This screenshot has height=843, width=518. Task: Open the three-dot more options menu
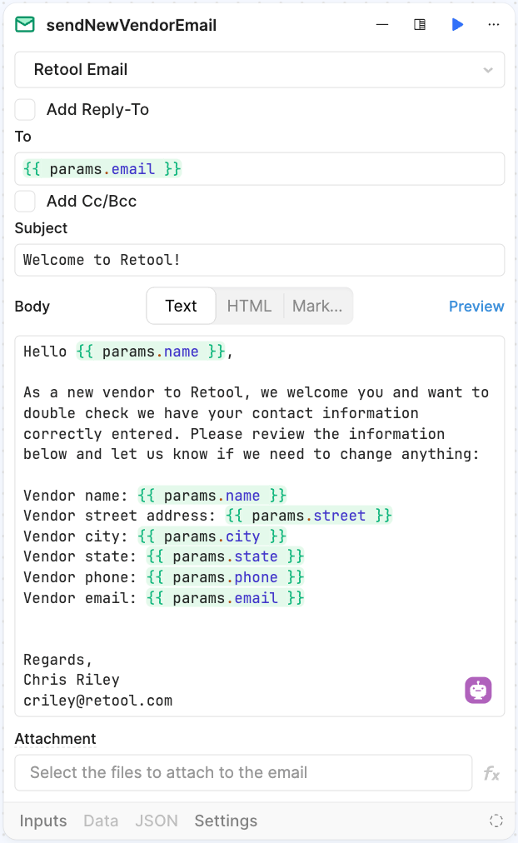pyautogui.click(x=493, y=25)
